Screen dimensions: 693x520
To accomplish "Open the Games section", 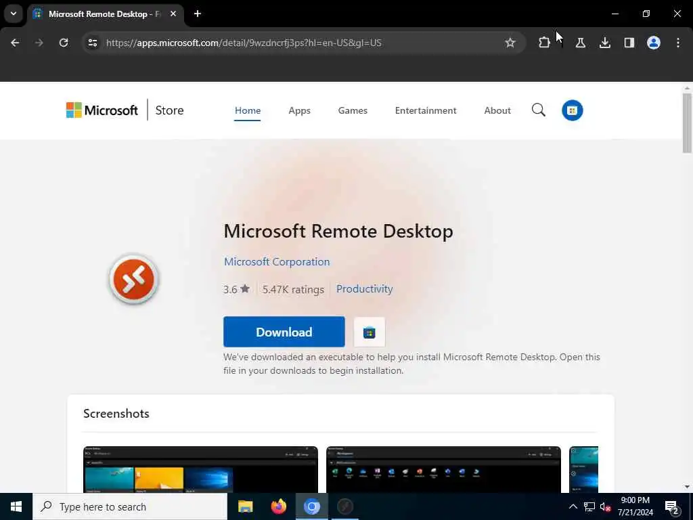I will (x=352, y=110).
